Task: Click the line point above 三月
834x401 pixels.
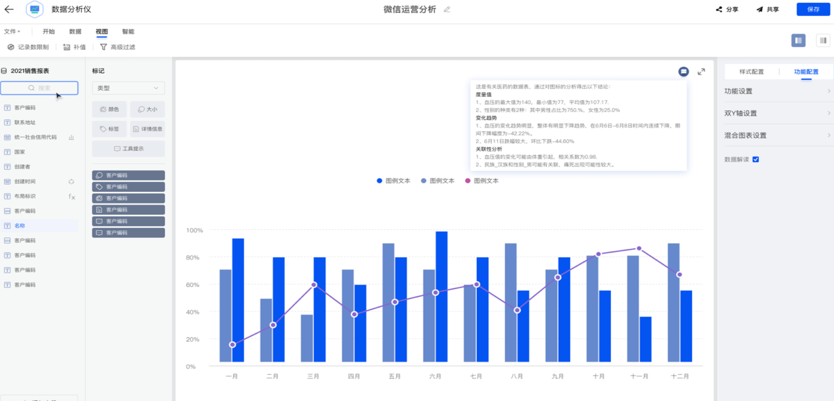Action: 314,285
